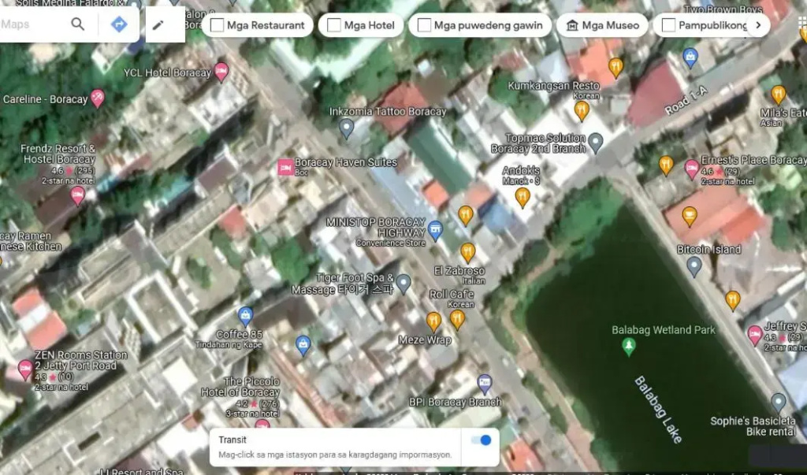Click Bitcoin Island location pin

[694, 266]
